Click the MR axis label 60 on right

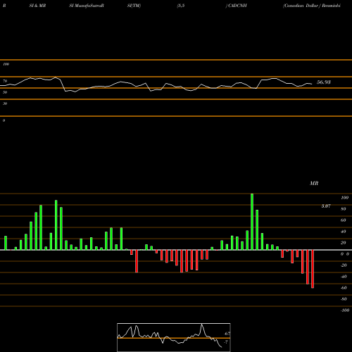344,220
